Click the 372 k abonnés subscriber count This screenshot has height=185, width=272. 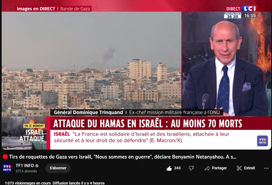pyautogui.click(x=26, y=171)
